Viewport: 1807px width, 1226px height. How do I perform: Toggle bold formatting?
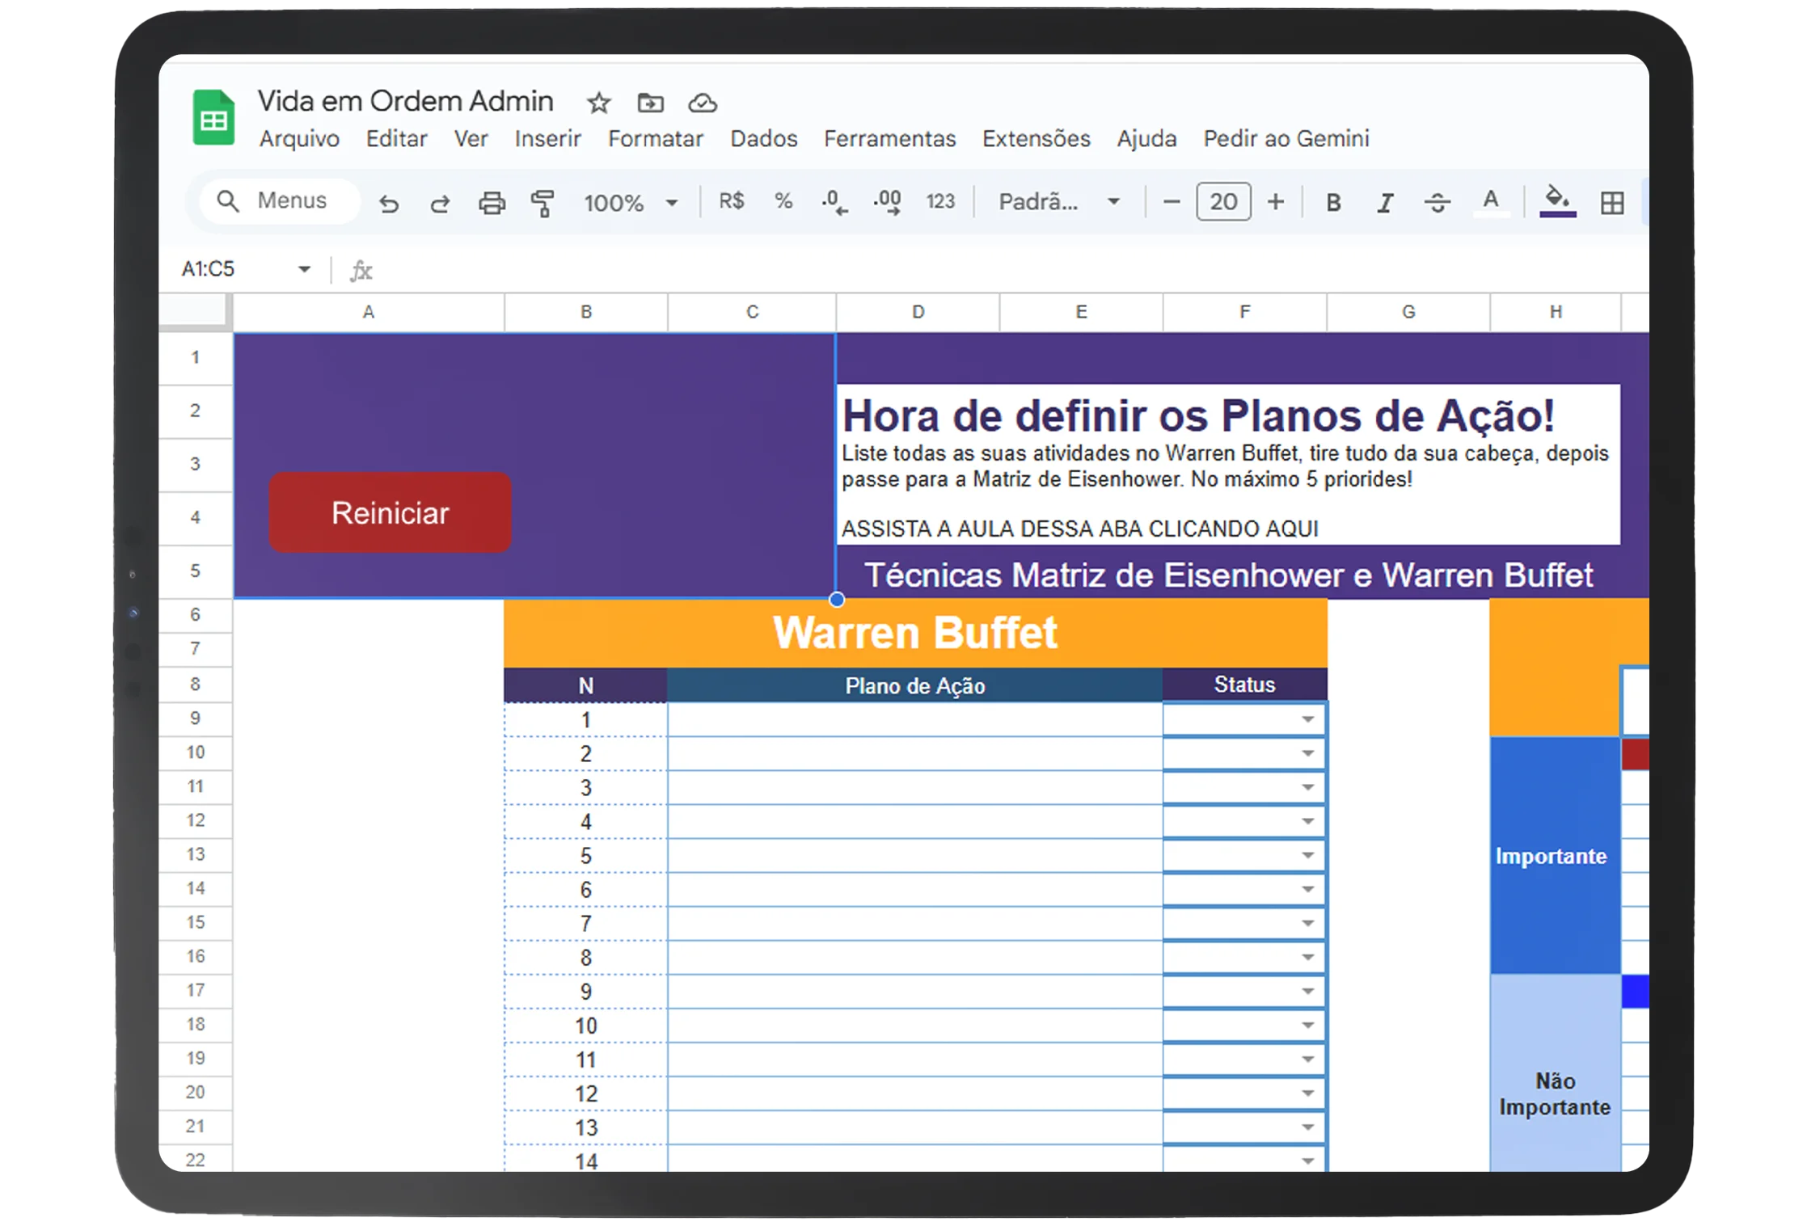(x=1333, y=202)
